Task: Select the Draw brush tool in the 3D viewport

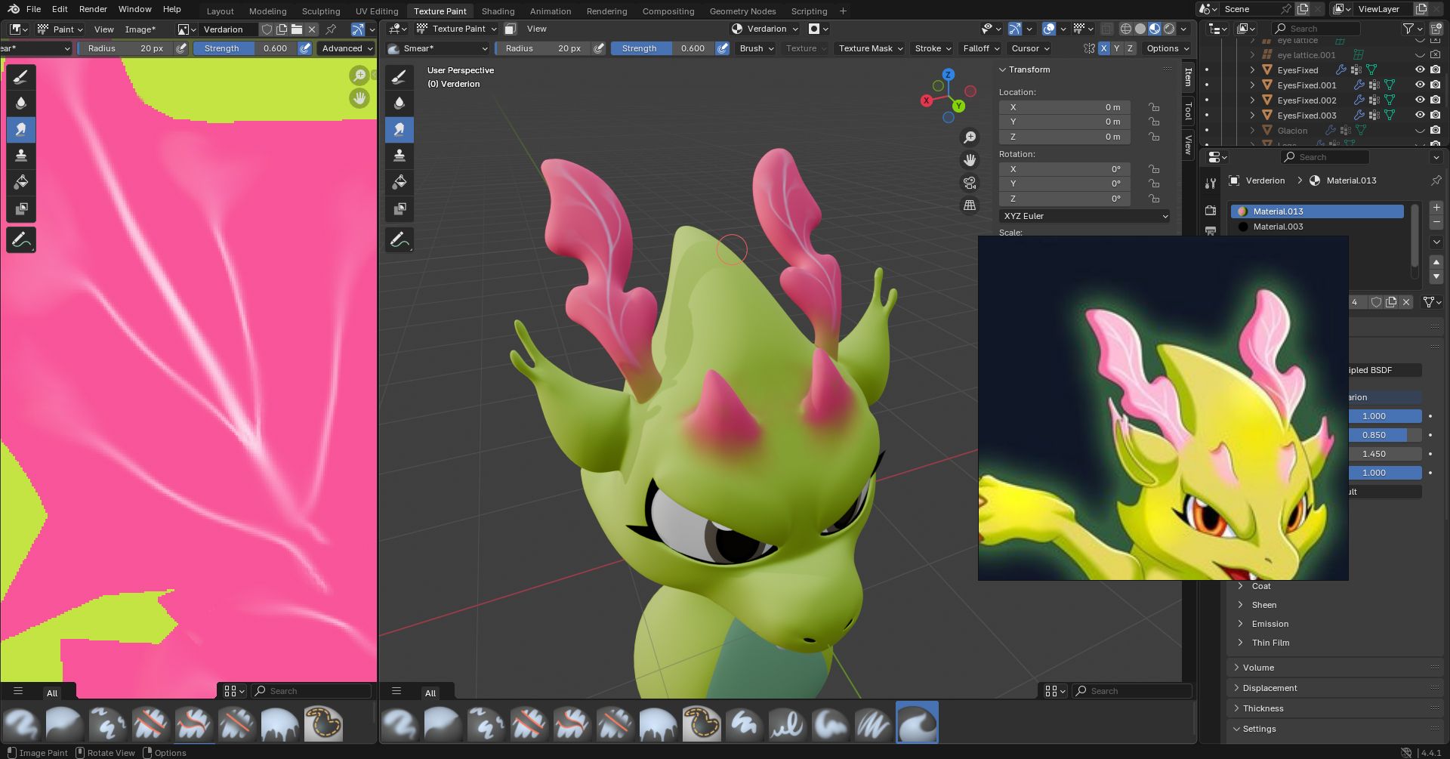Action: coord(400,77)
